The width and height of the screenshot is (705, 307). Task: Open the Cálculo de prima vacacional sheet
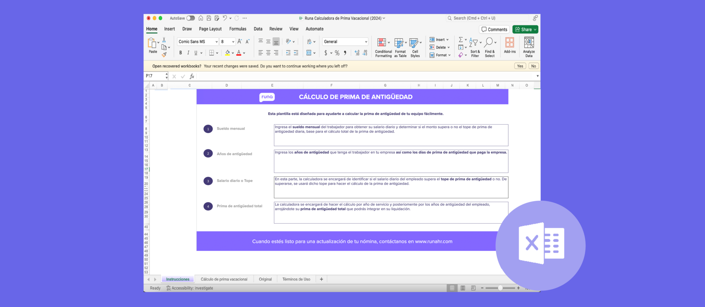[224, 279]
